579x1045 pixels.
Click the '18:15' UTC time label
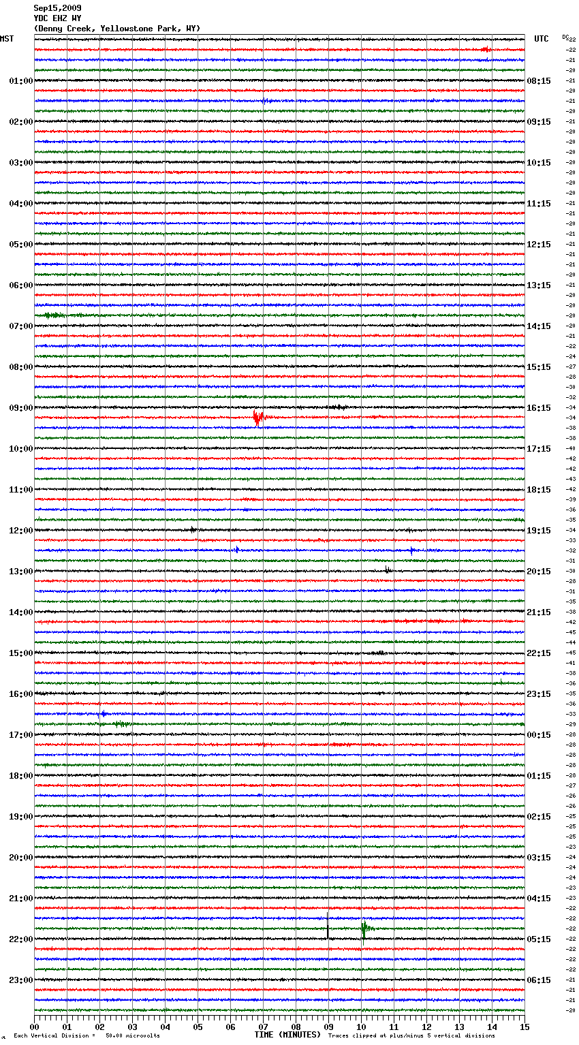coord(539,490)
